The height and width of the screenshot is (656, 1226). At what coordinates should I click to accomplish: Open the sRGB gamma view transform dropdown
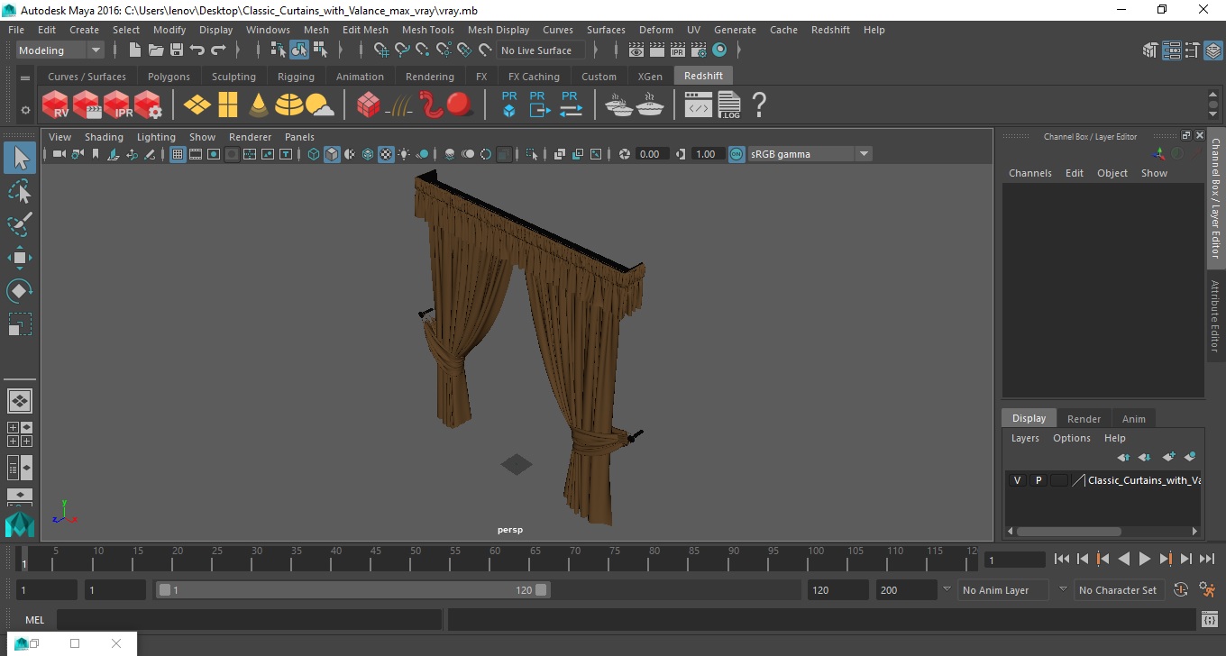click(x=810, y=154)
